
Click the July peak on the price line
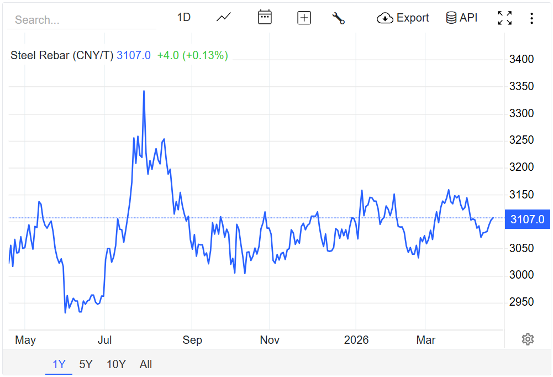144,91
